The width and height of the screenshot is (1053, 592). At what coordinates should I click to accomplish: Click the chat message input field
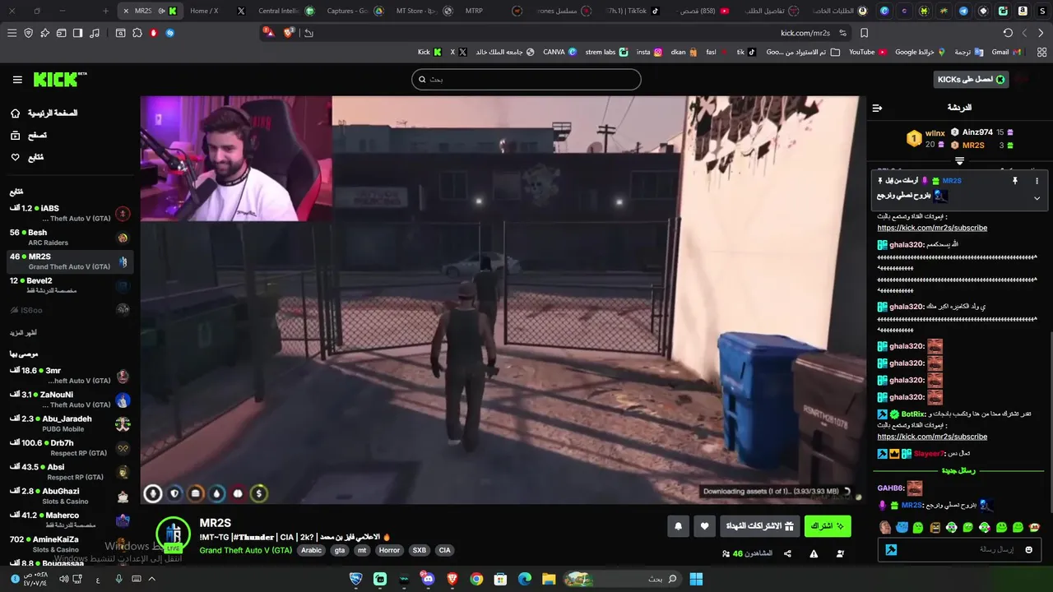pyautogui.click(x=958, y=549)
